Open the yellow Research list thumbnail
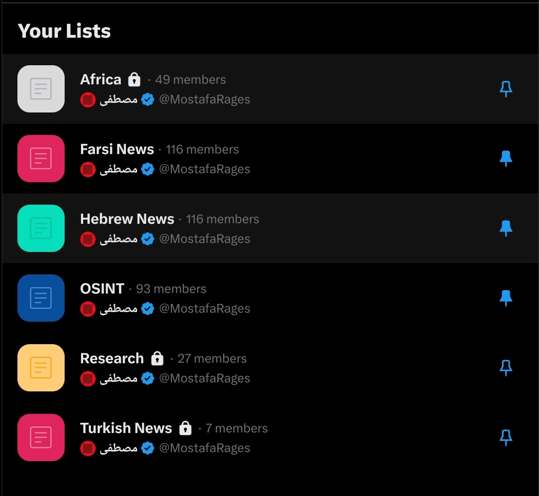The image size is (539, 496). click(x=41, y=368)
